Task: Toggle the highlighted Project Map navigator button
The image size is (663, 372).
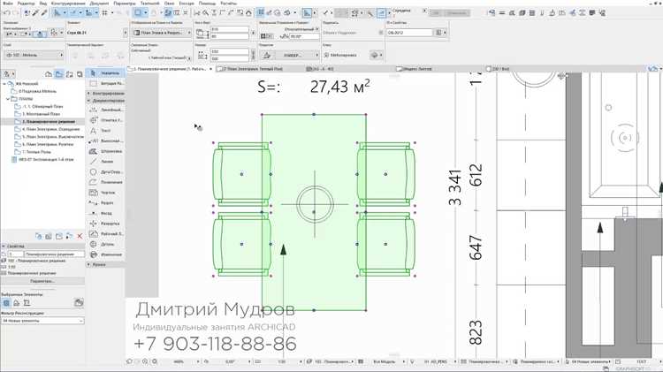Action: (x=58, y=74)
